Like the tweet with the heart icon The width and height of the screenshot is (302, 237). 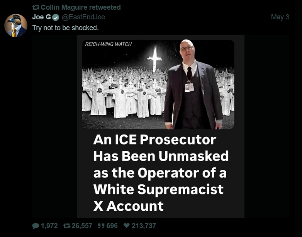pos(126,225)
